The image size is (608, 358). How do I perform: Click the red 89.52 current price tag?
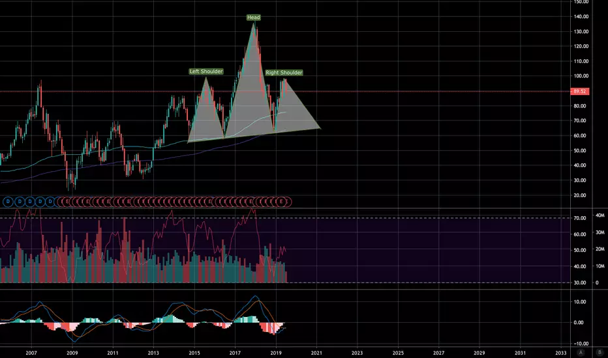tap(580, 91)
